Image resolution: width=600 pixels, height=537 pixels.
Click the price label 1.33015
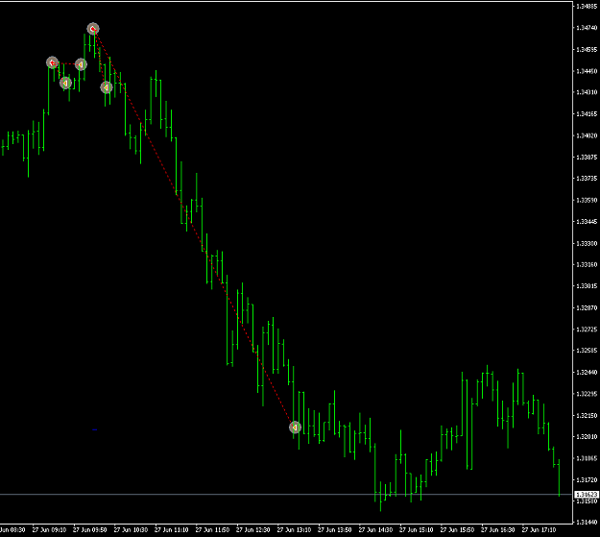coord(587,286)
